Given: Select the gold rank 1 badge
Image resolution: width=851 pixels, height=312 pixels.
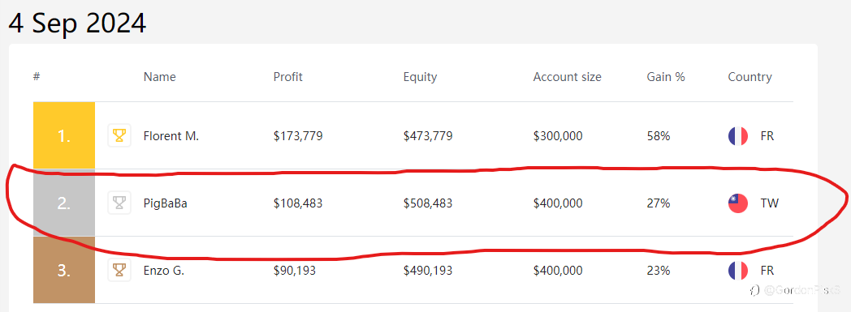Looking at the screenshot, I should (64, 135).
